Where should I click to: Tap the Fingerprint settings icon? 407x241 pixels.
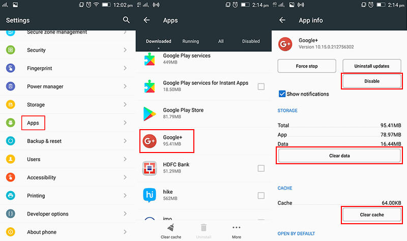coord(11,68)
